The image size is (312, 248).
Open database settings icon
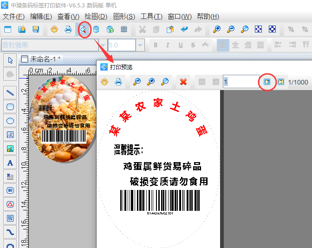[x=96, y=29]
